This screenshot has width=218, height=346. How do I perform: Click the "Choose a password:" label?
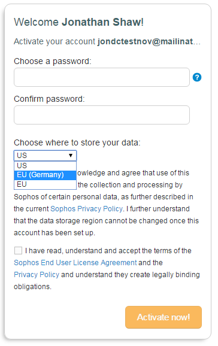(x=53, y=61)
